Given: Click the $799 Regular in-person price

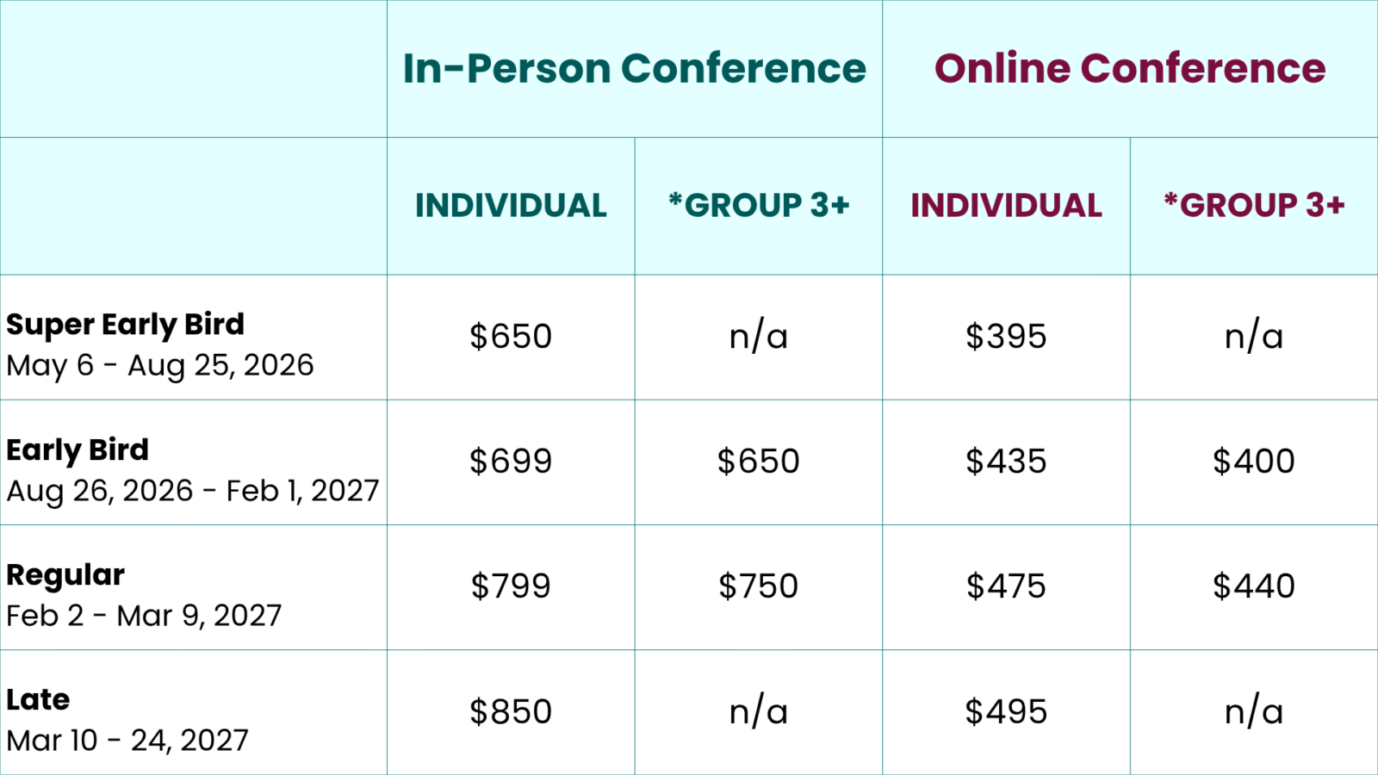Looking at the screenshot, I should coord(511,586).
